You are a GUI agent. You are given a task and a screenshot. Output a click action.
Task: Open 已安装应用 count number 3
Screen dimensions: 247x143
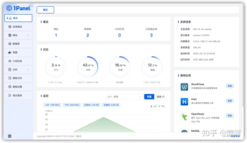click(x=151, y=35)
